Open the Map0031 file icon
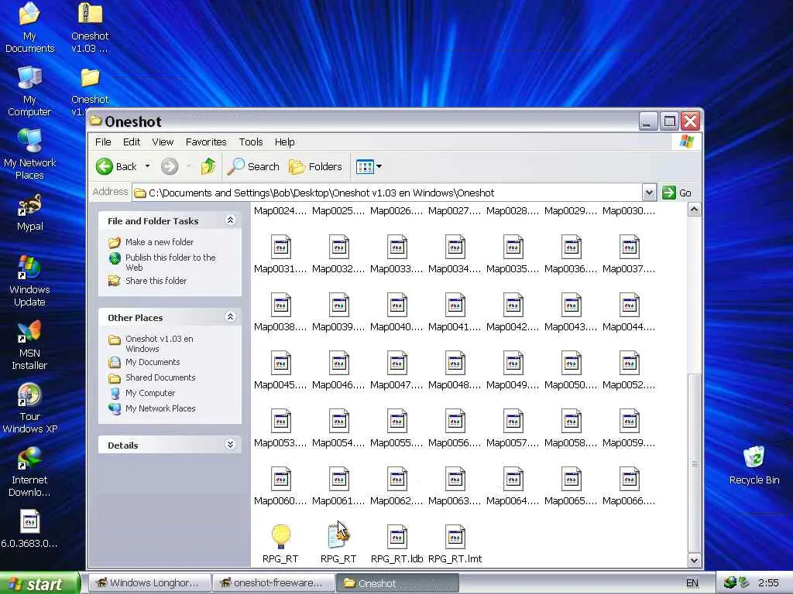Image resolution: width=793 pixels, height=594 pixels. coord(280,247)
